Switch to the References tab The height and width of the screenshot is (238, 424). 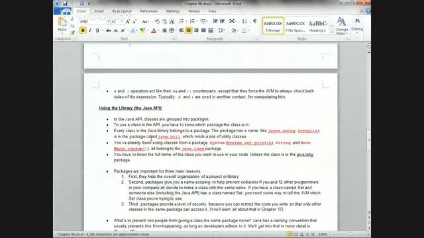tap(148, 11)
